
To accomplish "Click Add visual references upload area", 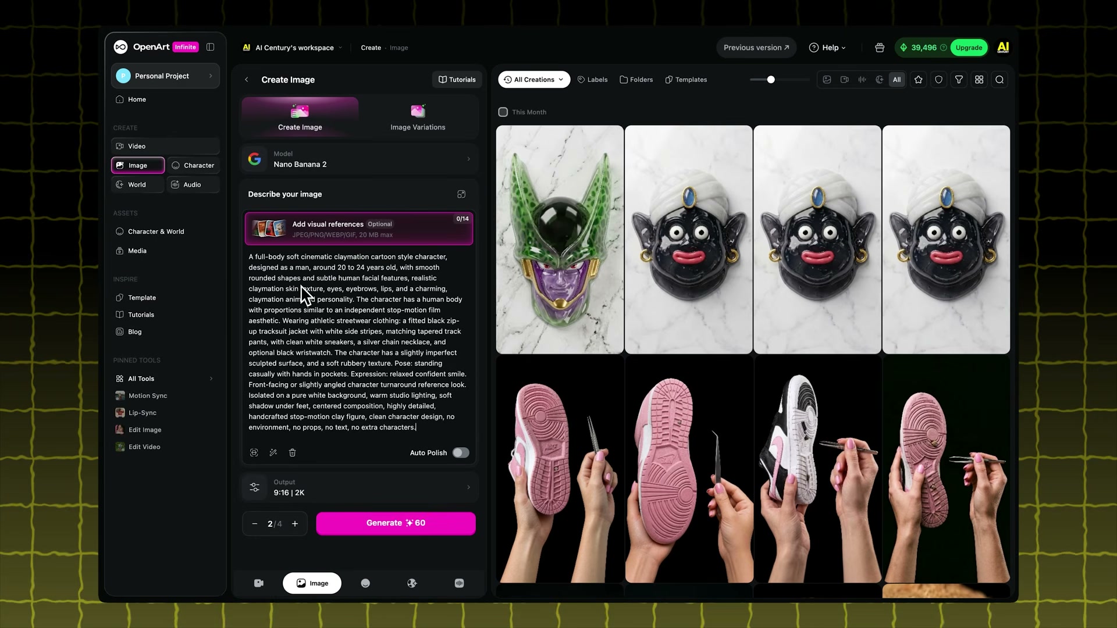I will tap(359, 229).
